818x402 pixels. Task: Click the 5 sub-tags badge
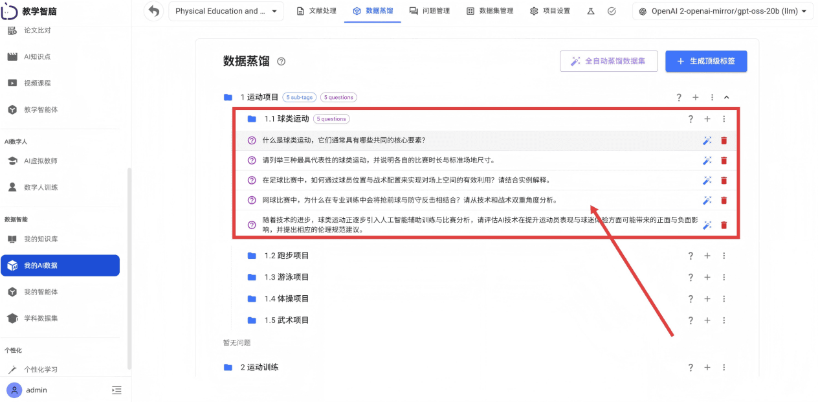pyautogui.click(x=300, y=97)
